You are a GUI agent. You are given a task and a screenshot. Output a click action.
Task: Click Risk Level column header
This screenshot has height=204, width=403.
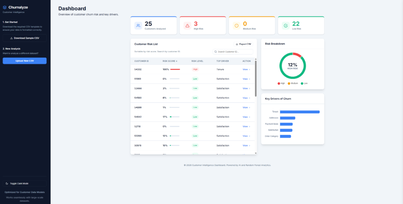coord(198,61)
